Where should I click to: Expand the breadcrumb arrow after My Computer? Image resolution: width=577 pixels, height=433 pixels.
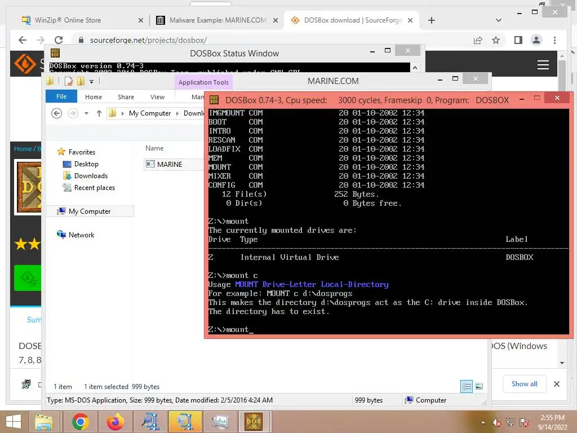pyautogui.click(x=177, y=113)
